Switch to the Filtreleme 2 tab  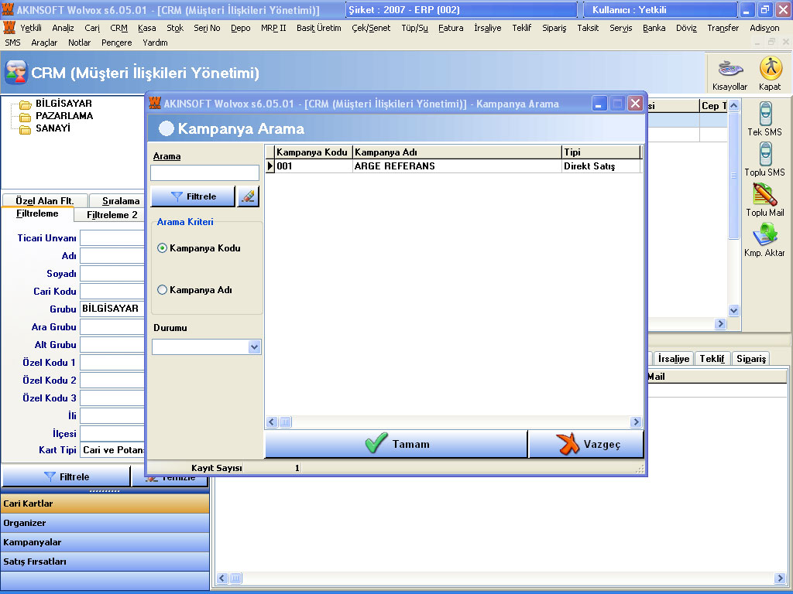pos(112,215)
